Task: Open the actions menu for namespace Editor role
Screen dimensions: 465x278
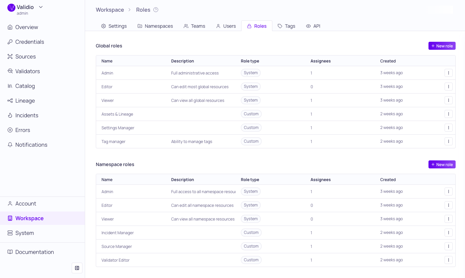Action: [x=449, y=205]
